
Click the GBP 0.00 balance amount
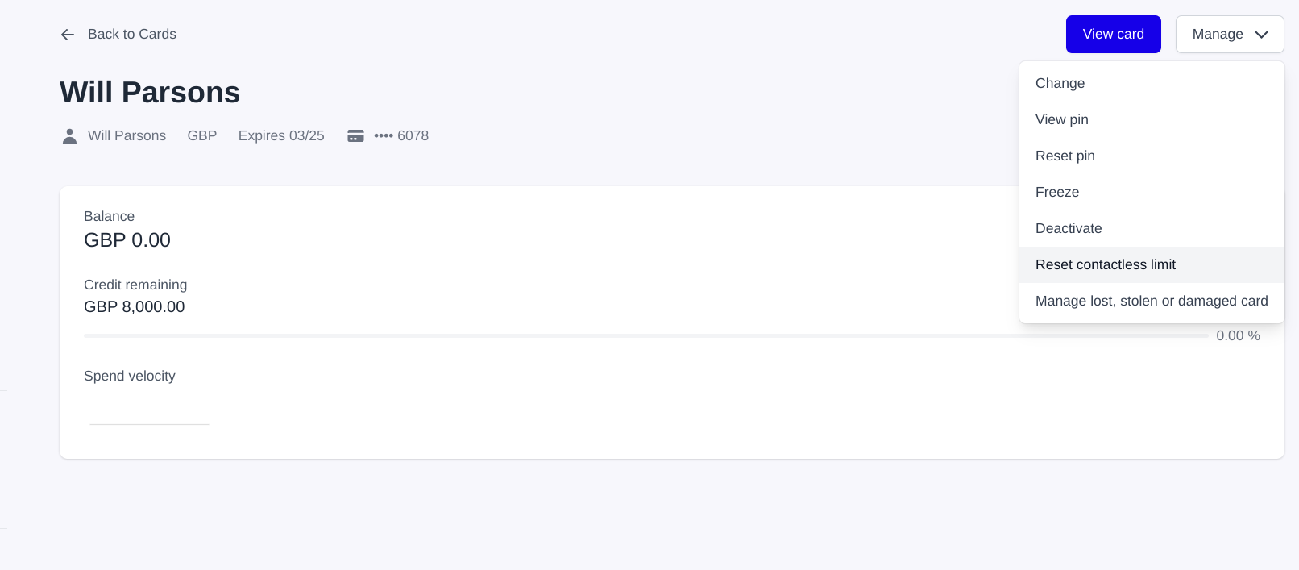(x=127, y=240)
